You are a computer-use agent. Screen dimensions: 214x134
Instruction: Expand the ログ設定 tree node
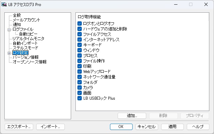[9, 53]
